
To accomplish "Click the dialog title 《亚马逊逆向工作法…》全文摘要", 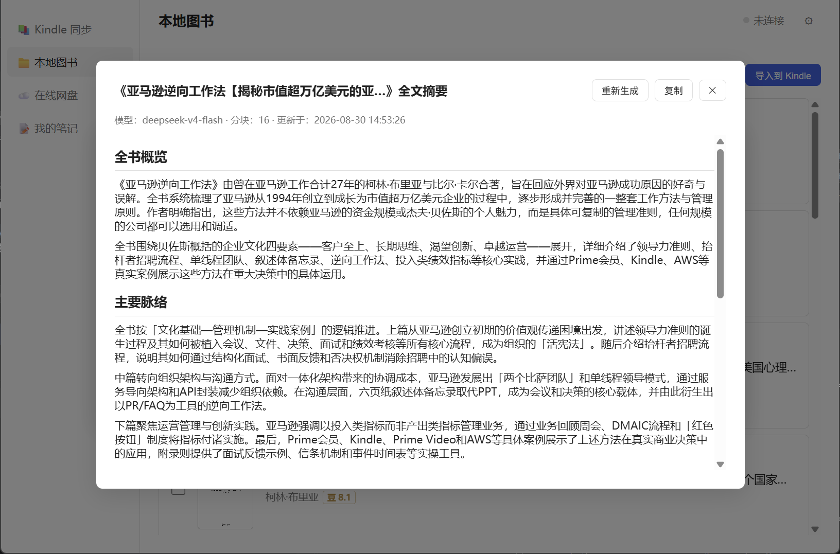I will click(281, 91).
